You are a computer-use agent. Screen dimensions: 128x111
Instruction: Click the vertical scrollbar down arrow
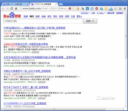point(126,106)
